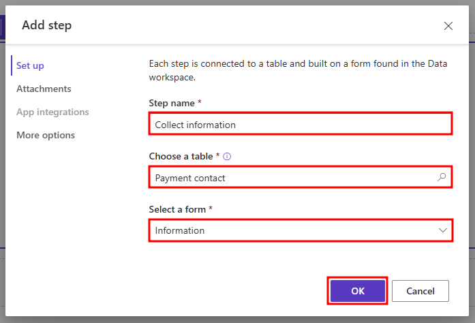Viewport: 475px width, 323px height.
Task: Click the search magnifier in the table field
Action: (442, 178)
